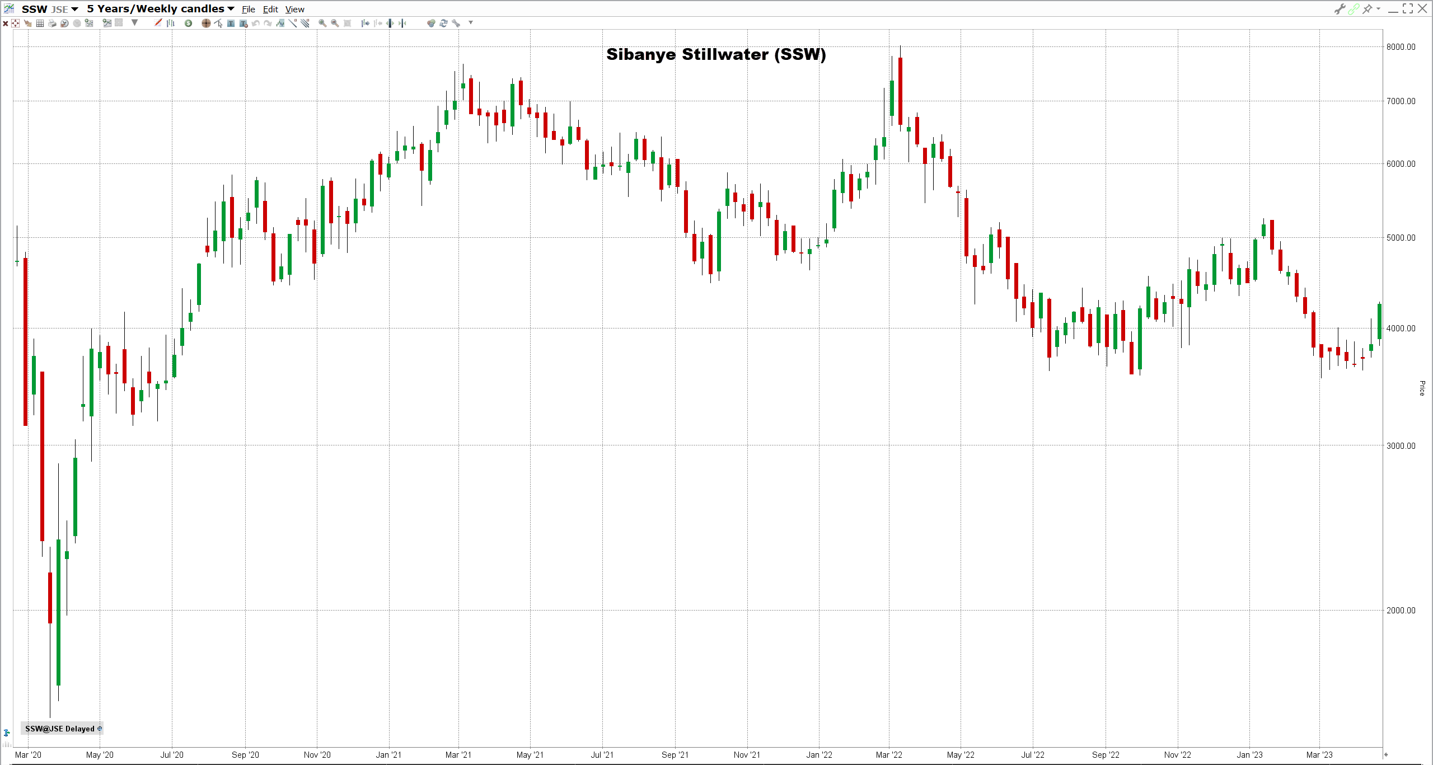Viewport: 1433px width, 765px height.
Task: Click the Mar '20 date axis label
Action: [28, 755]
